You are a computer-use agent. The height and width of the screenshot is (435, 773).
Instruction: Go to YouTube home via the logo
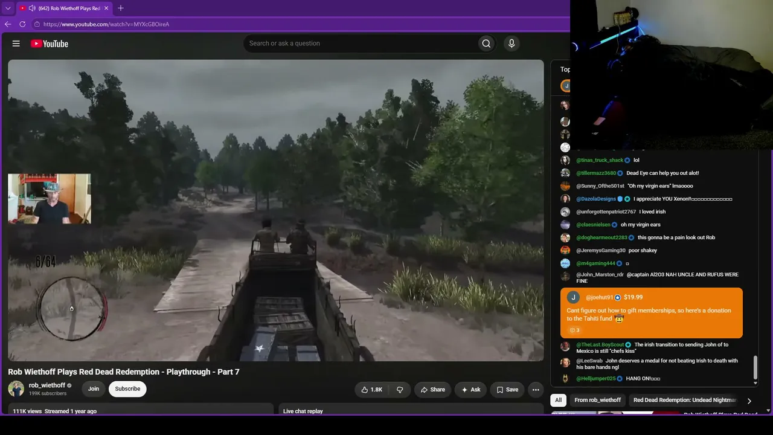pyautogui.click(x=50, y=43)
